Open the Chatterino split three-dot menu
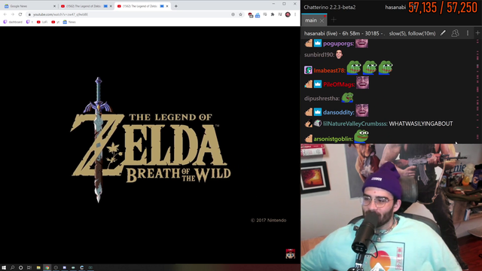Screen dimensions: 482x271 coord(468,33)
